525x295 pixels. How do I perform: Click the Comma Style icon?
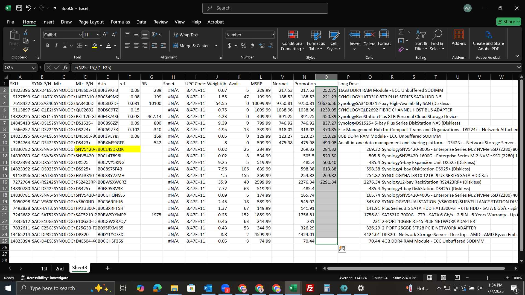coord(252,46)
